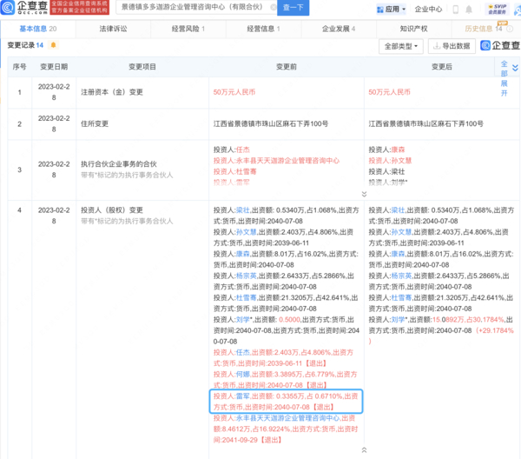The image size is (521, 459).
Task: Open 孙文慧 link in row 4 变更后
Action: click(401, 232)
